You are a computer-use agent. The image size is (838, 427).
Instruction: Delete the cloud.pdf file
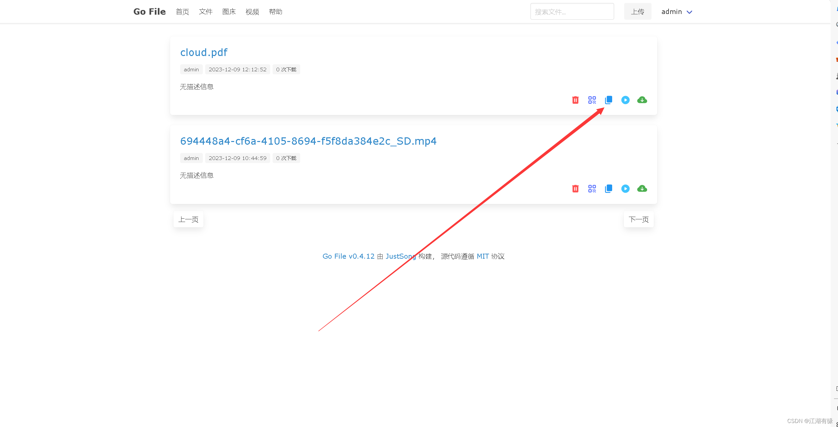tap(575, 100)
